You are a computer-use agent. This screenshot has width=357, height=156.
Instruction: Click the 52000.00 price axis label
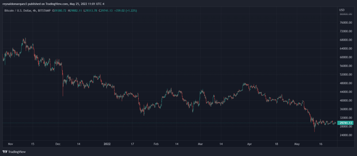pos(346,75)
